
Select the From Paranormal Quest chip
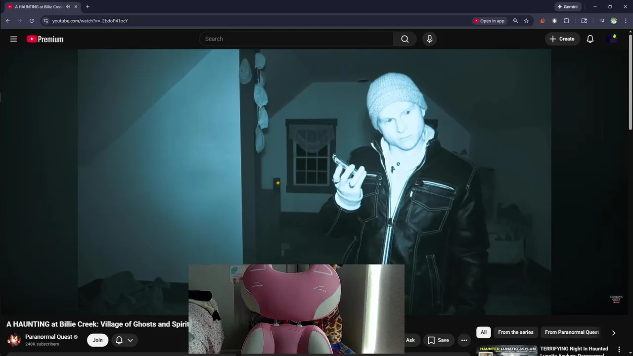coord(572,332)
